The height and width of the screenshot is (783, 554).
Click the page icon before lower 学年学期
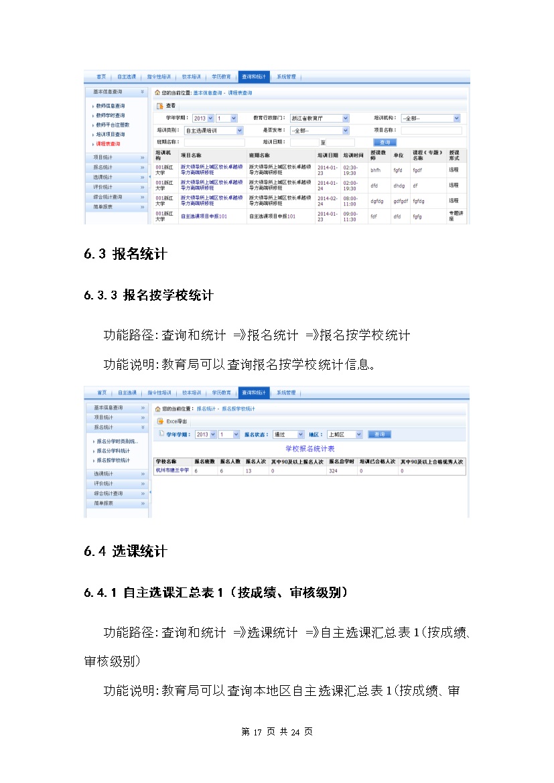click(x=160, y=434)
